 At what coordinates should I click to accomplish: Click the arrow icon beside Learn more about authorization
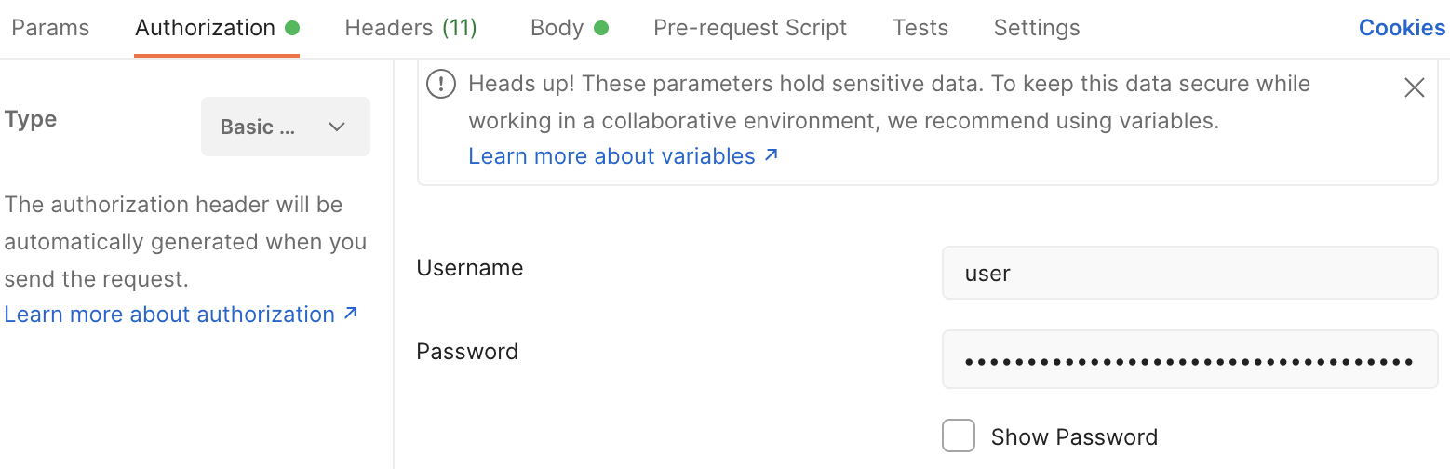(x=350, y=314)
